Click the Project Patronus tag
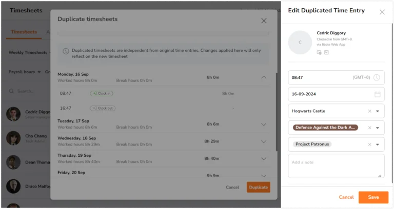The height and width of the screenshot is (209, 394). 312,144
